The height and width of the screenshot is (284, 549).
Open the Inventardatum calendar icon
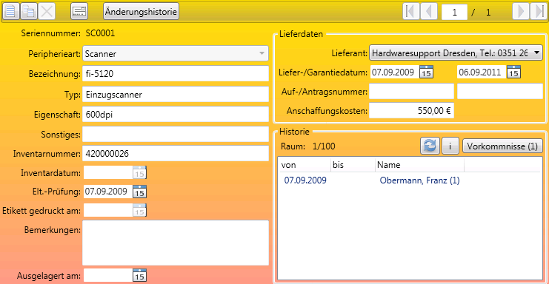[x=140, y=172]
